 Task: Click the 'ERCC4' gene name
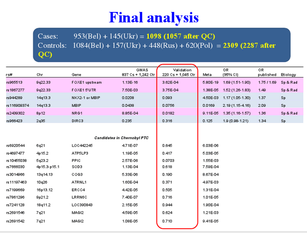[x=78, y=190]
